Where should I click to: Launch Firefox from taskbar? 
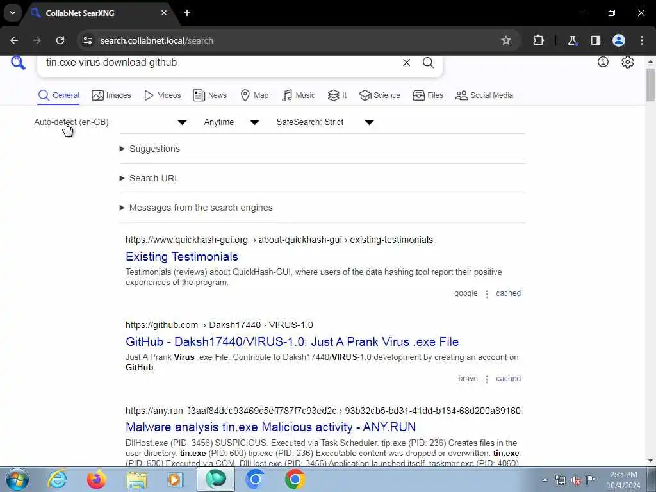(96, 479)
